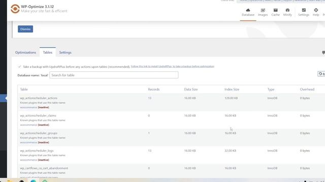The image size is (325, 182).
Task: Click the 32.00 KB index size value
Action: (230, 151)
